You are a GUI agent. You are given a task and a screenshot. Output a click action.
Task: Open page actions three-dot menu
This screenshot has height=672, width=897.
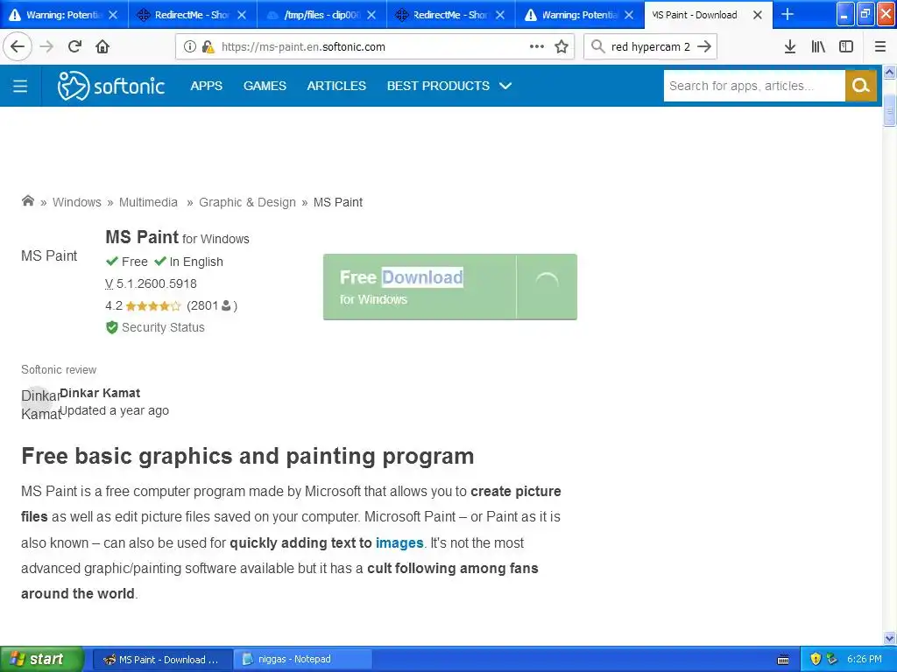click(x=537, y=46)
